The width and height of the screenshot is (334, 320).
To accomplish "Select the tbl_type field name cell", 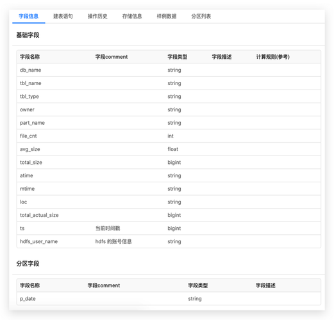I will [x=29, y=97].
